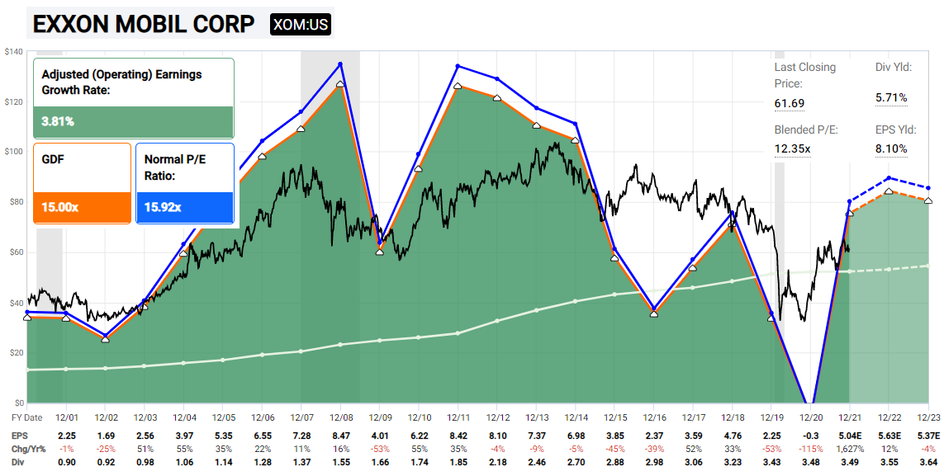Viewport: 944px width, 471px height.
Task: Click the Div value 0.90
Action: (x=65, y=462)
